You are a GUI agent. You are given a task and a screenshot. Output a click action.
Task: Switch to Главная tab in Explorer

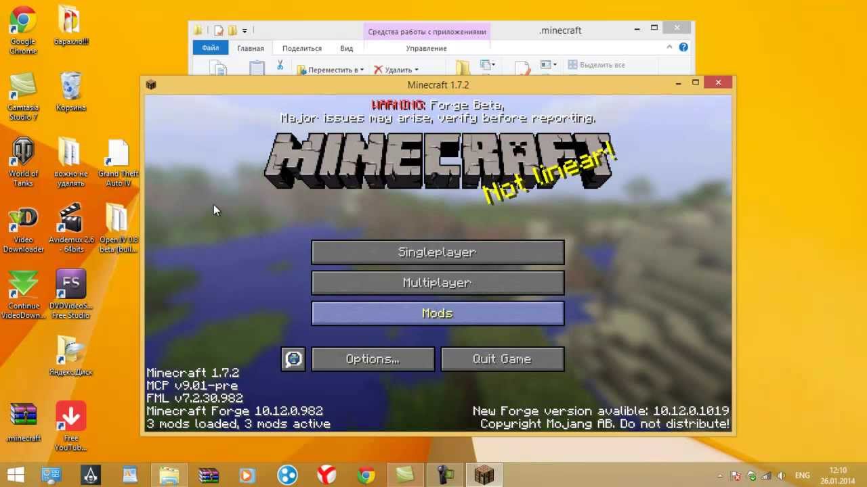(x=251, y=49)
